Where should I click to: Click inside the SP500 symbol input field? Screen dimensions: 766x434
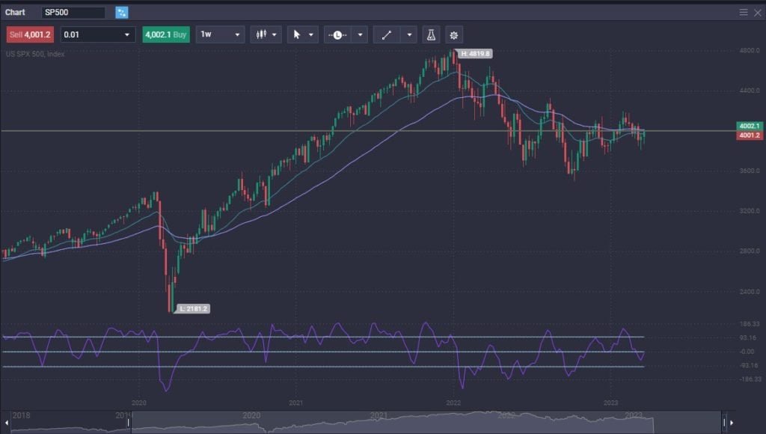coord(73,12)
